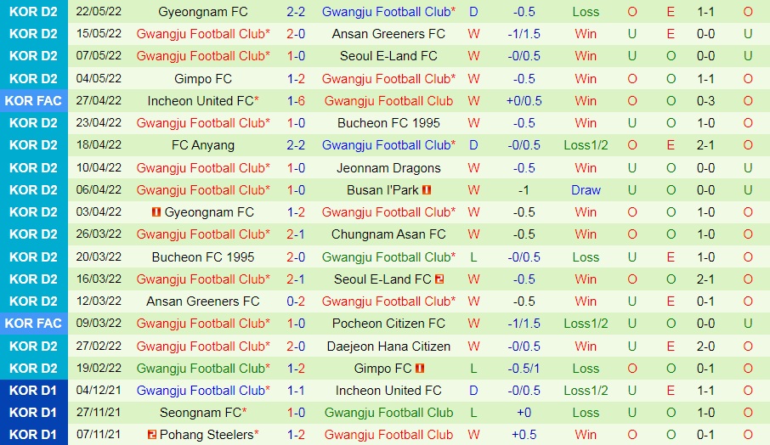The image size is (770, 445).
Task: Click red card icon before Gyeongnam FC, 03/04/22
Action: (156, 212)
